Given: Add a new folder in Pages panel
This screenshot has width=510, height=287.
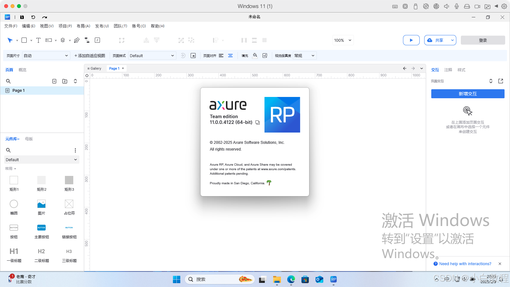Looking at the screenshot, I should point(65,81).
